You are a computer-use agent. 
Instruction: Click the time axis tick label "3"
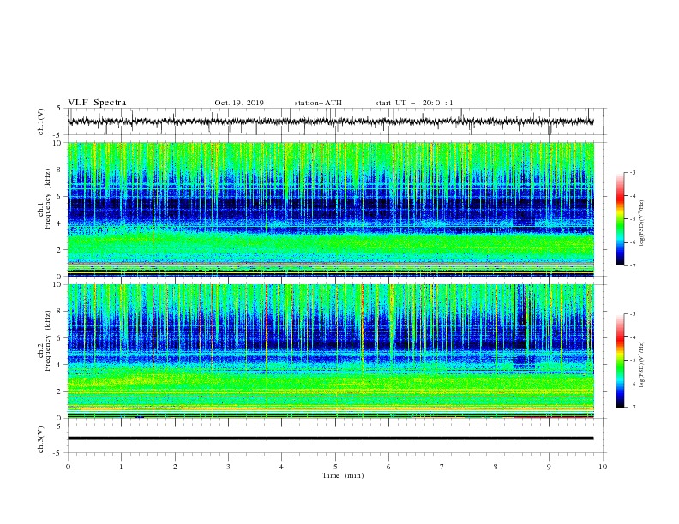coord(228,467)
